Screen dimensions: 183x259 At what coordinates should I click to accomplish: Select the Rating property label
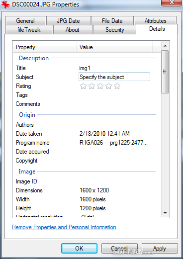coord(23,86)
